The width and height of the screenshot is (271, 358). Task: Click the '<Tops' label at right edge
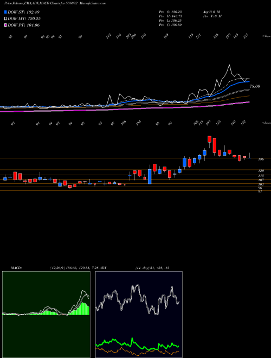[266, 36]
